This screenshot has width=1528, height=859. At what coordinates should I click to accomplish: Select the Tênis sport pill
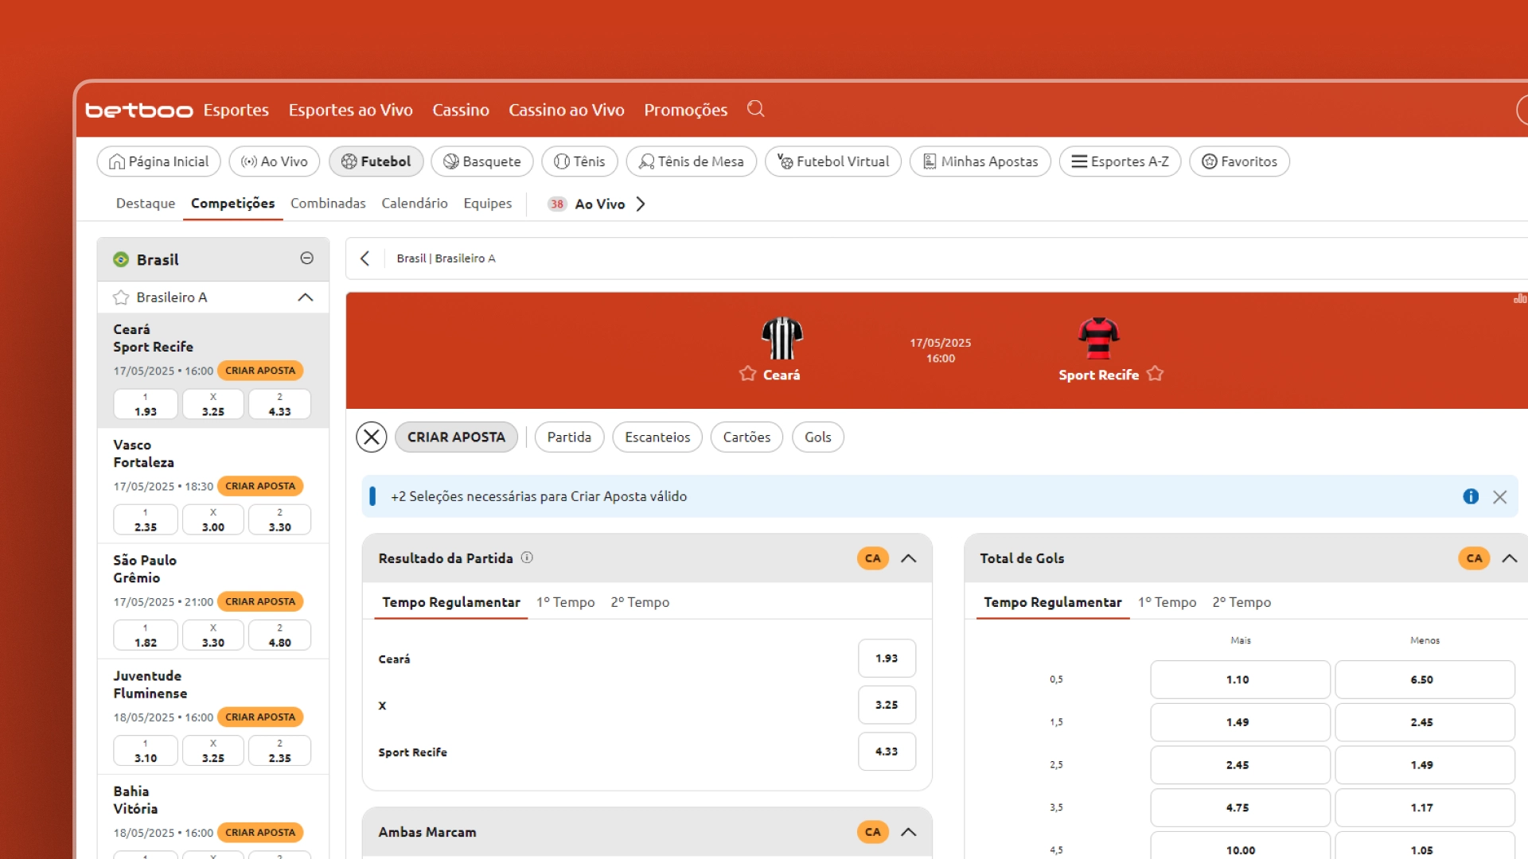[580, 161]
